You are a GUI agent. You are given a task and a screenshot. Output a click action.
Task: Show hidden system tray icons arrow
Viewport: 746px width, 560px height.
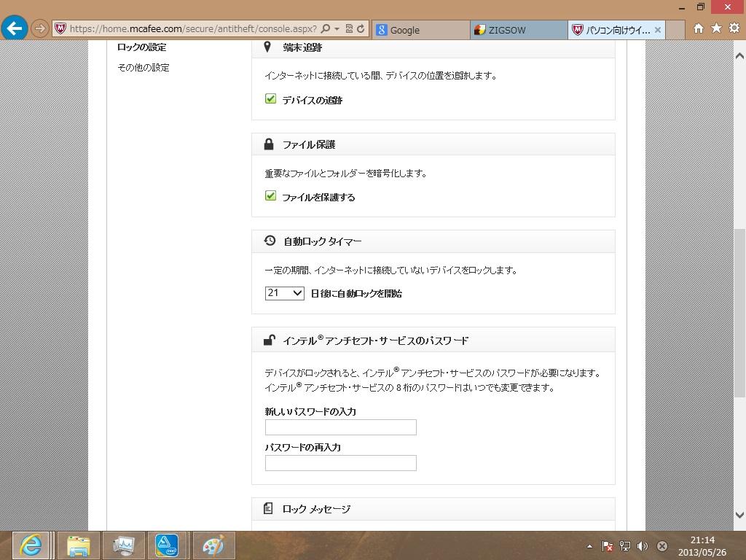click(x=590, y=546)
